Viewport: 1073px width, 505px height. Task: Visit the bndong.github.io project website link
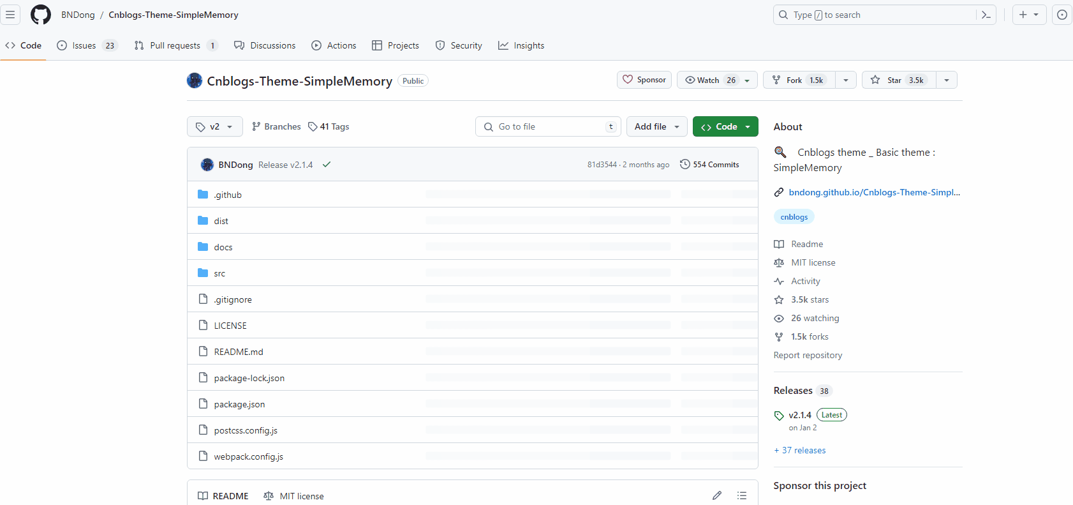pyautogui.click(x=874, y=192)
